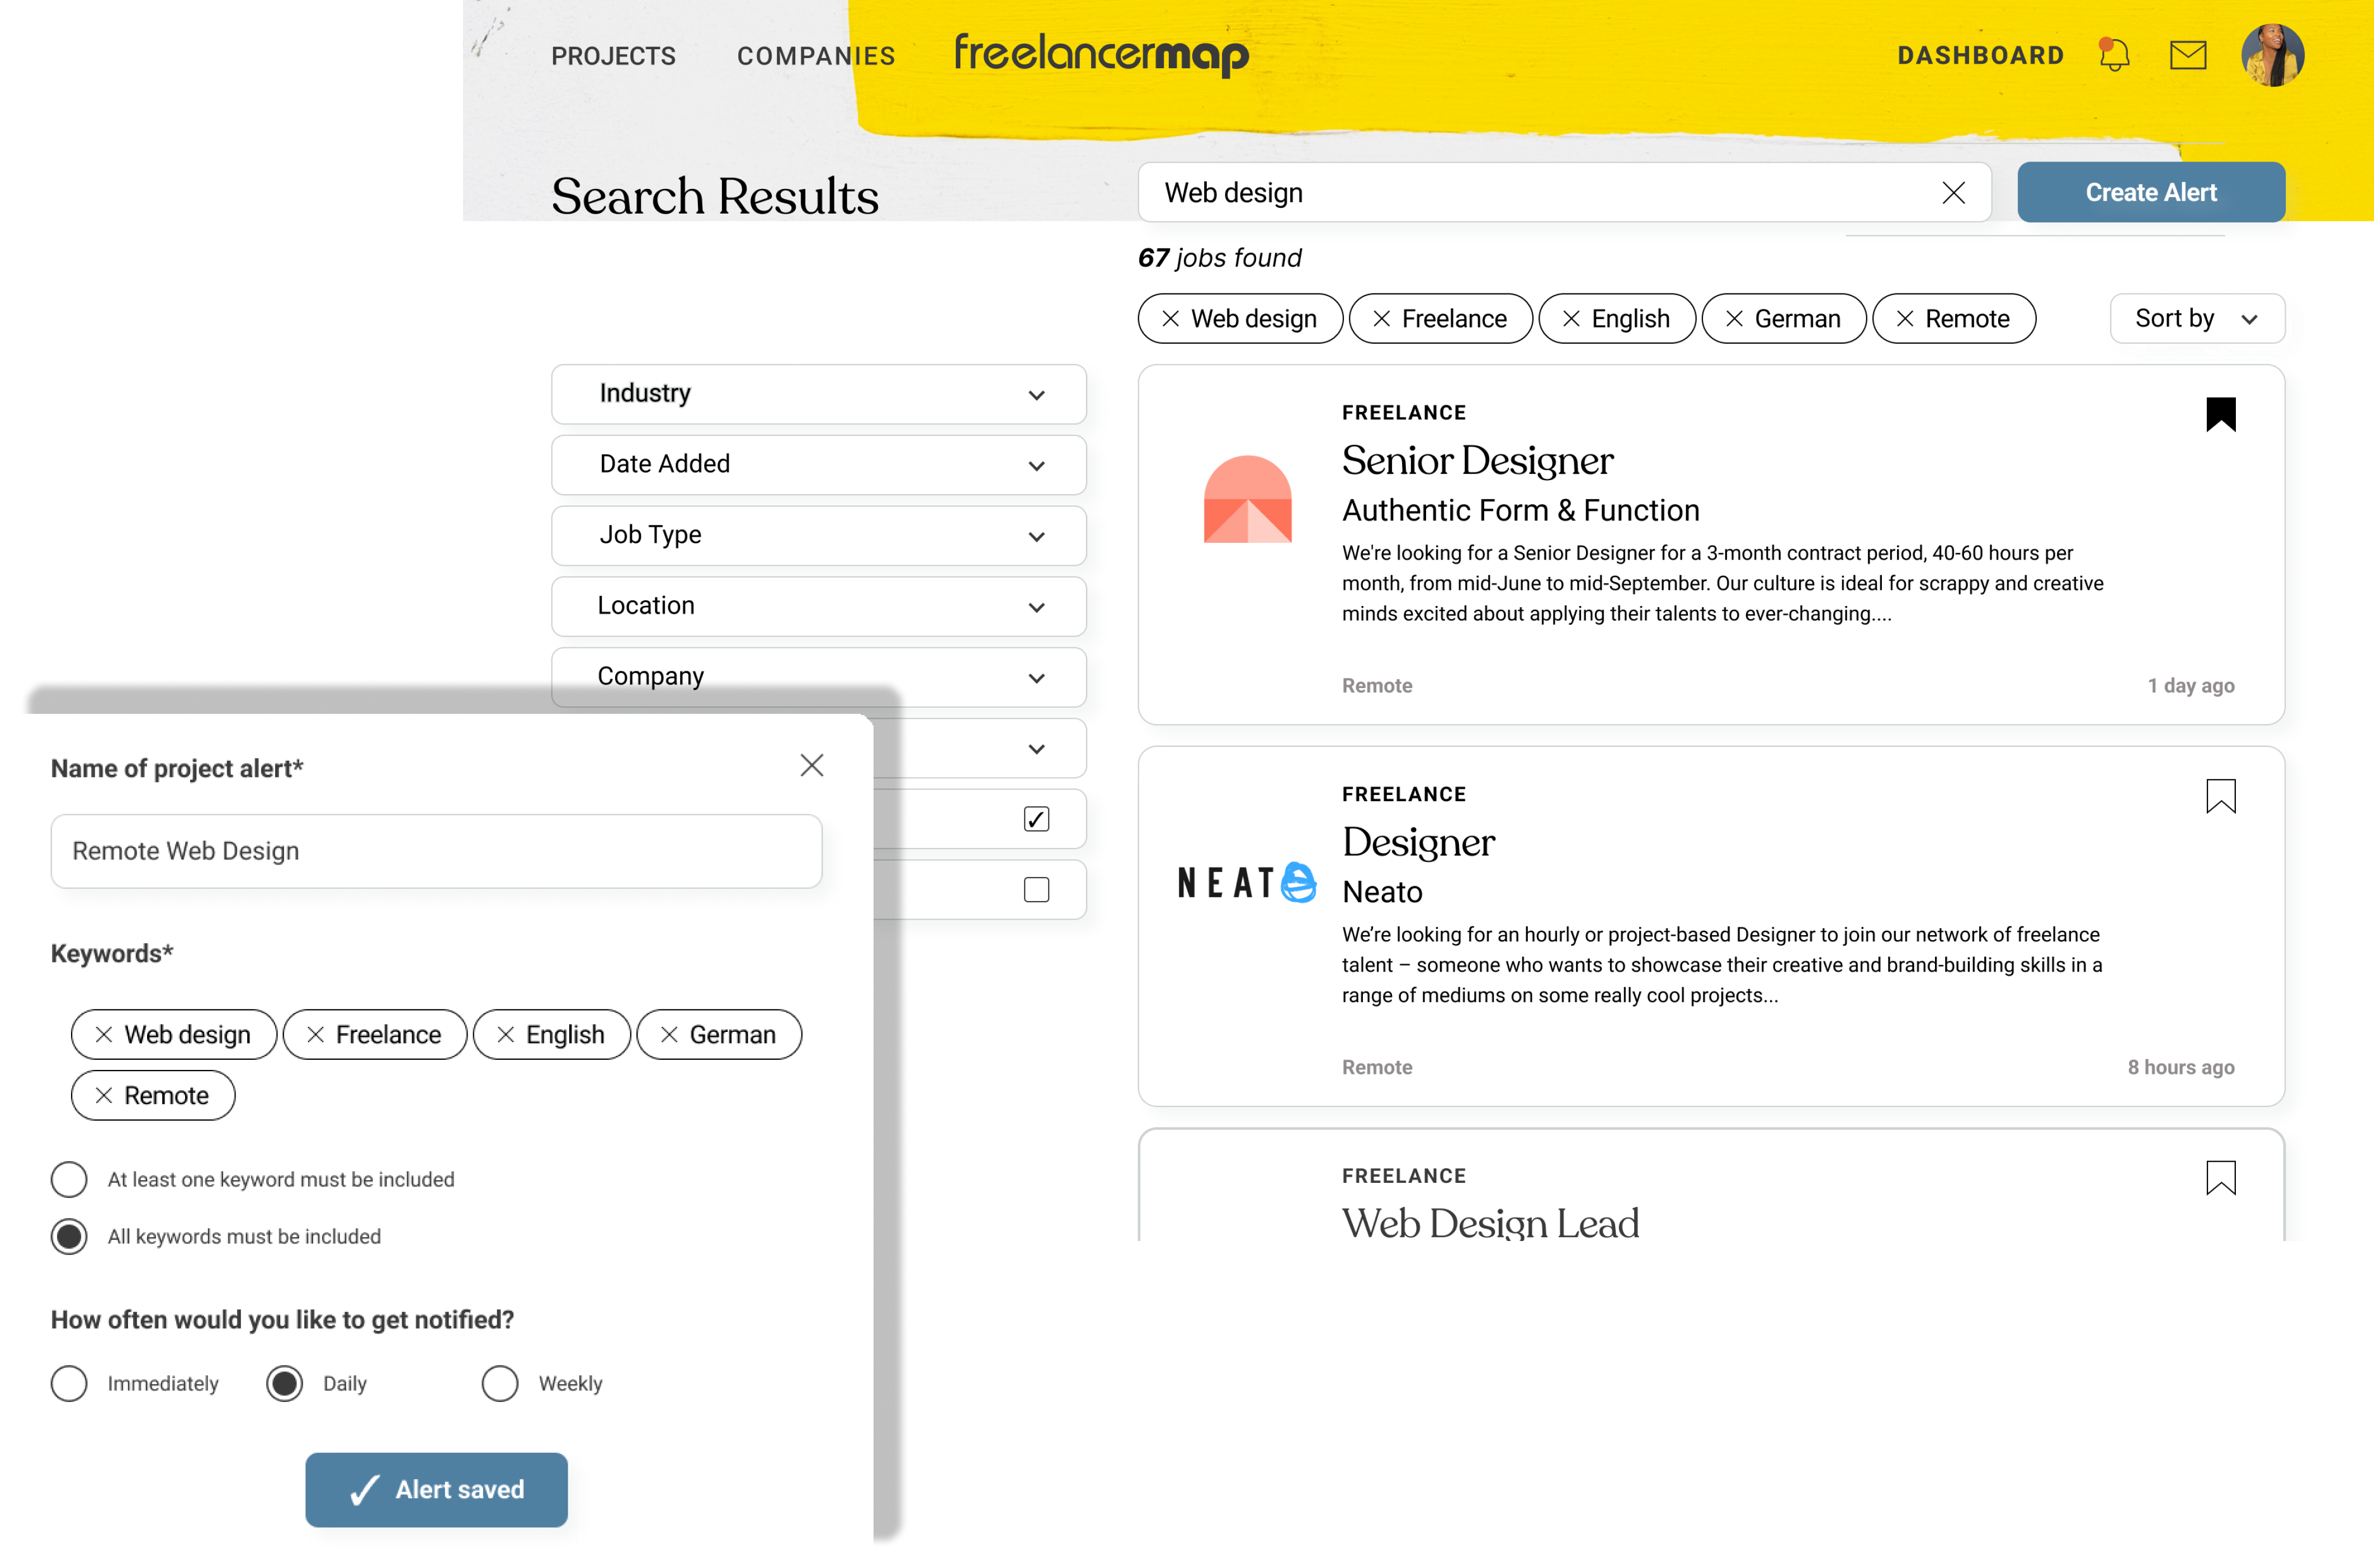
Task: Open the messages envelope icon
Action: point(2188,55)
